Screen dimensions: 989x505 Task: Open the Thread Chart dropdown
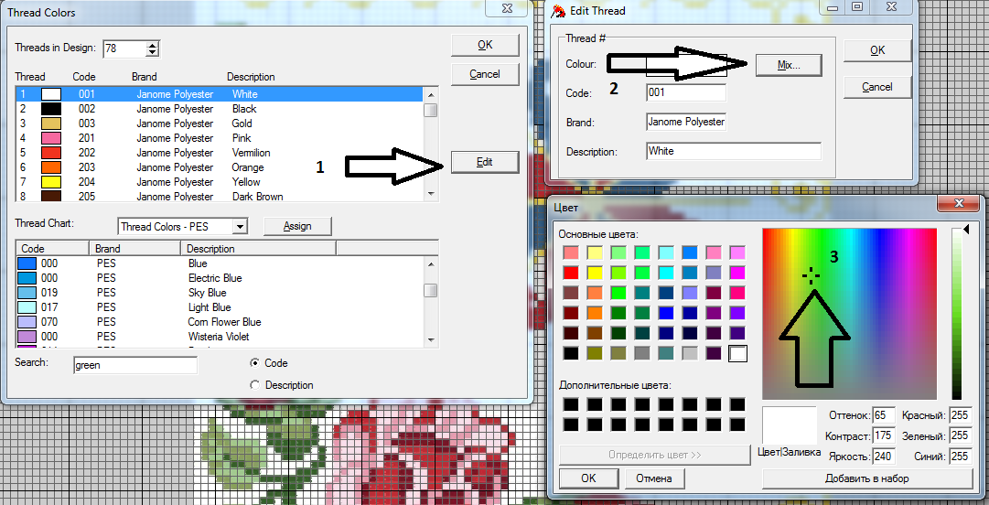click(x=240, y=226)
